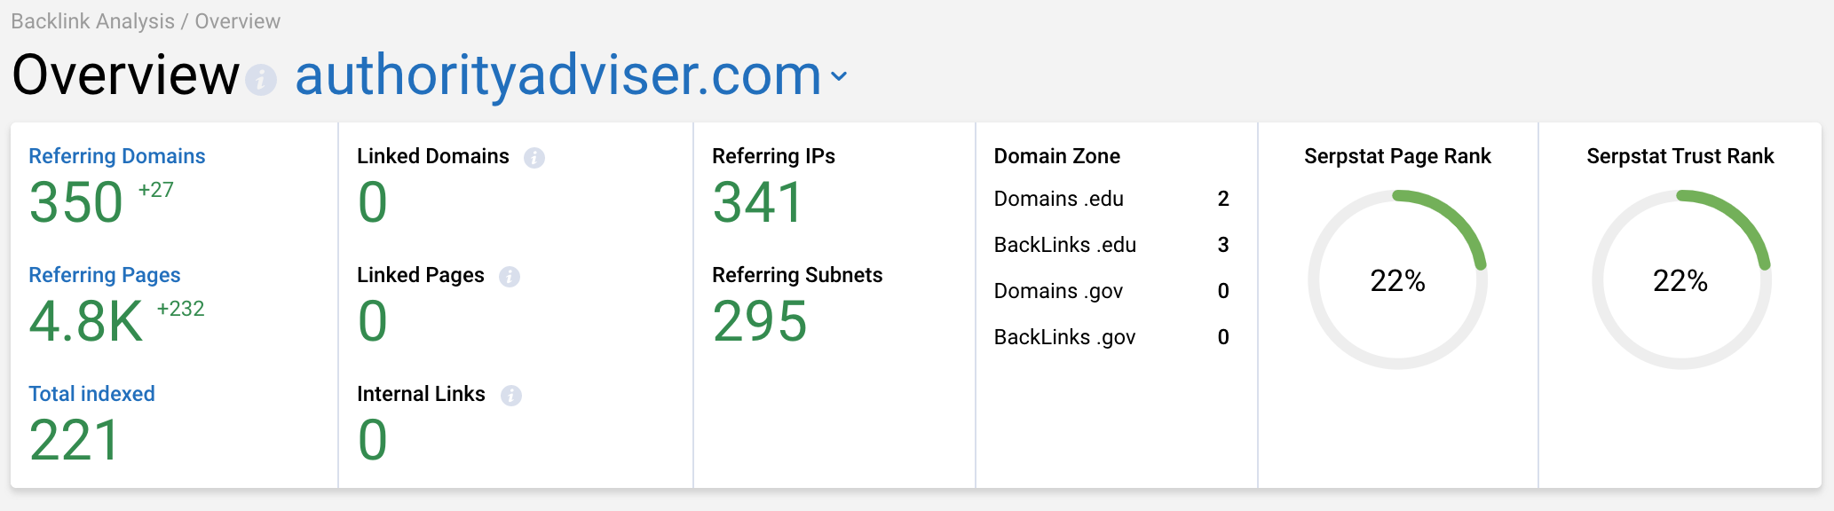
Task: Click the 295 Referring Subnets number
Action: pos(760,321)
